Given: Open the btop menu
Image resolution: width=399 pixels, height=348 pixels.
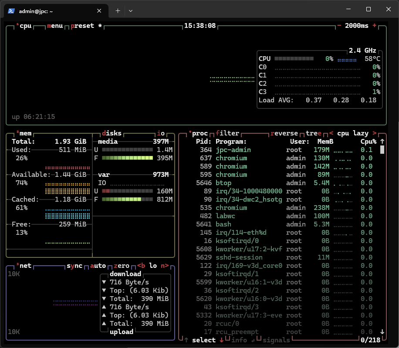Looking at the screenshot, I should point(54,26).
